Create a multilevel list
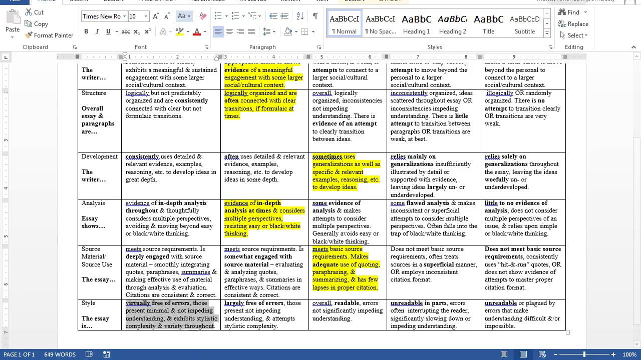 (253, 16)
